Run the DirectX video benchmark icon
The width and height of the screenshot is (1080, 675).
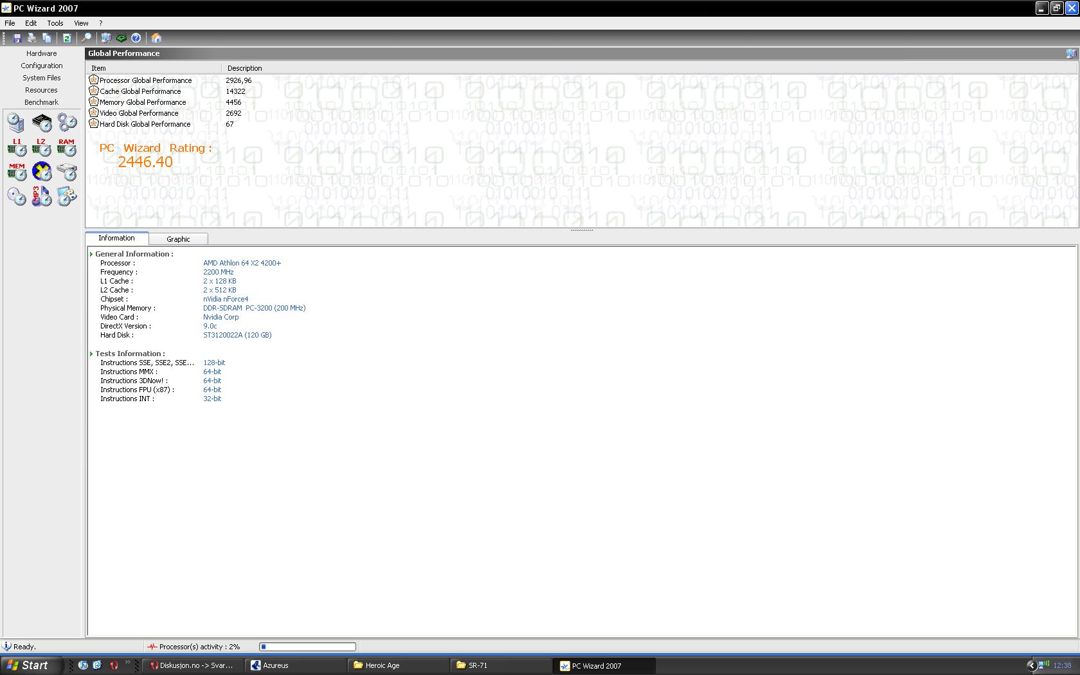[42, 172]
